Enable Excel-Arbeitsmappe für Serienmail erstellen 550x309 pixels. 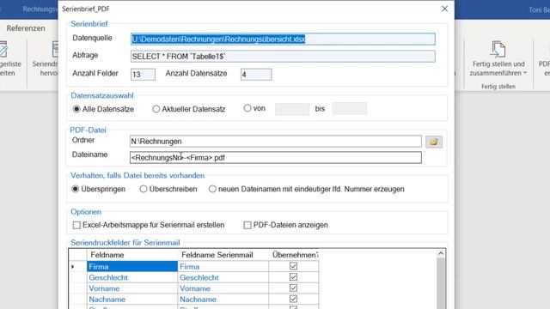76,225
